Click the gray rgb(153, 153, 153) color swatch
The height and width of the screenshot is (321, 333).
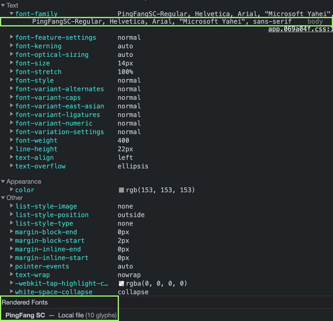(121, 190)
